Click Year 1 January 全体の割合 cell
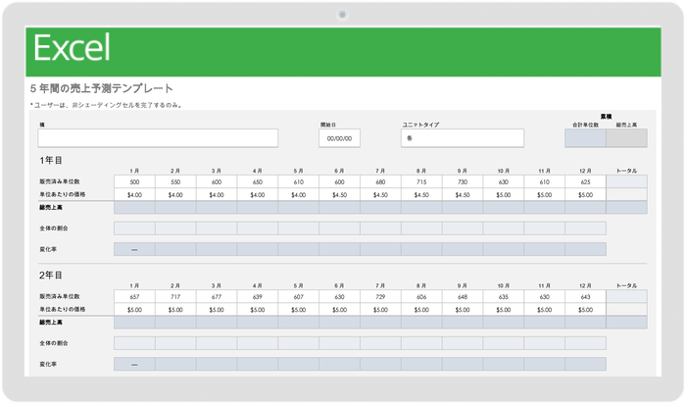Screen dimensions: 686x404 [x=135, y=228]
